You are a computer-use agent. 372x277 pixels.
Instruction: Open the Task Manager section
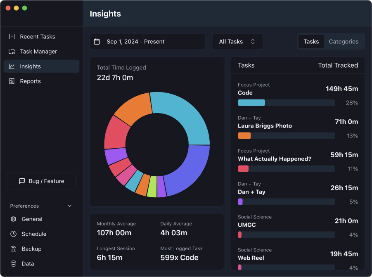coord(38,52)
